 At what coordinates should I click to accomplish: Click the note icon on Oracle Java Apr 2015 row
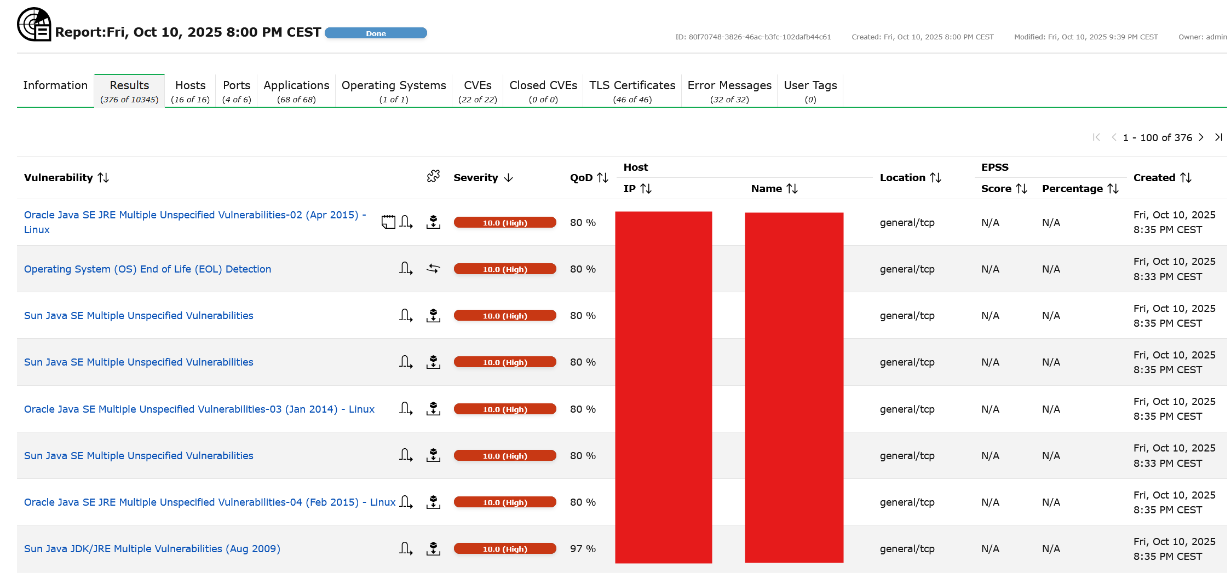[388, 222]
